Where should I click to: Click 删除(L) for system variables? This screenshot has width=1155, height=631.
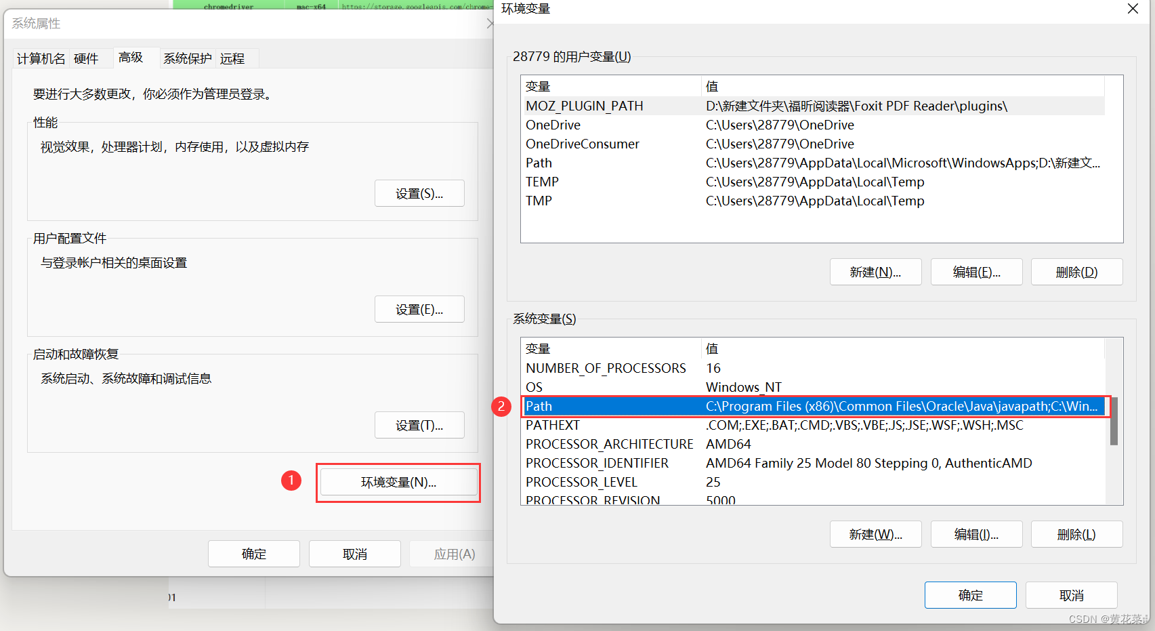tap(1076, 534)
